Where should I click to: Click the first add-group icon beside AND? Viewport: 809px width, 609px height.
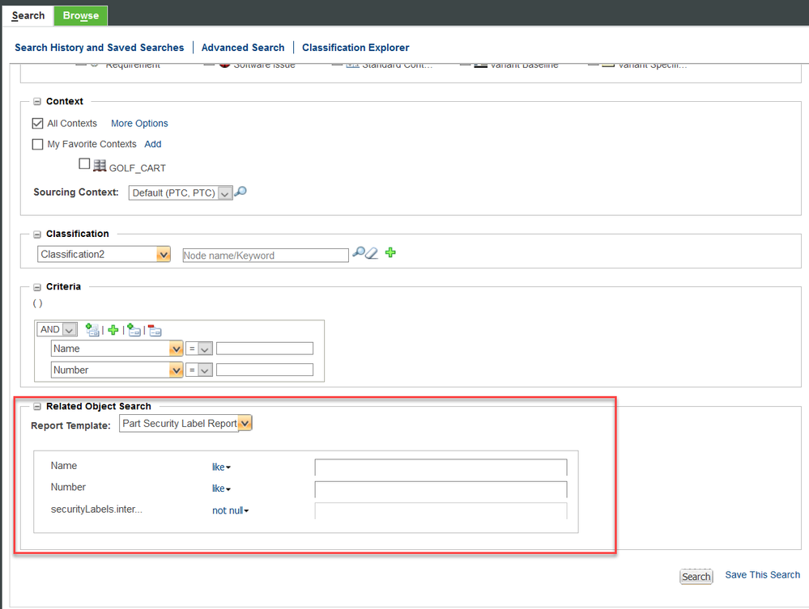click(x=92, y=330)
